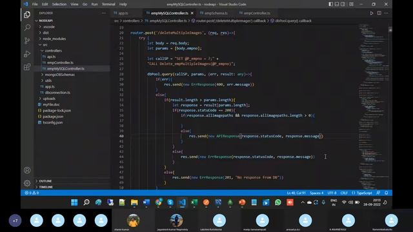Open Google Chrome from taskbar

158,202
